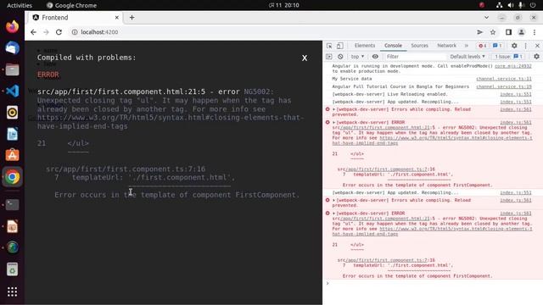This screenshot has width=543, height=305.
Task: Share this page icon
Action: pos(479,32)
